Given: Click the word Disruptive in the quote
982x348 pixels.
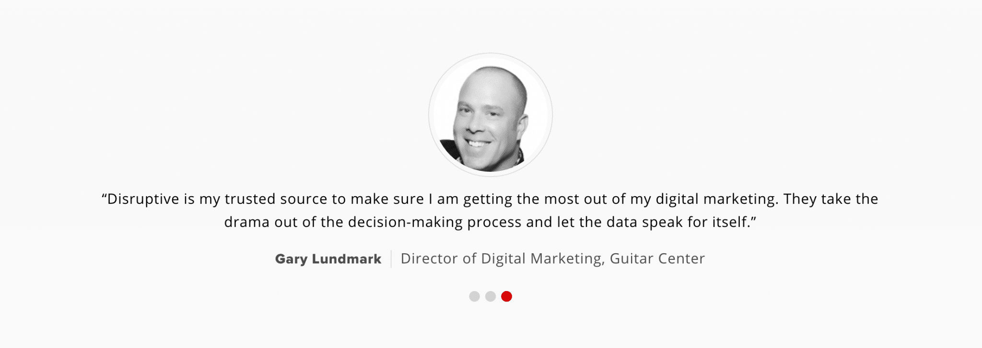Looking at the screenshot, I should pos(143,199).
